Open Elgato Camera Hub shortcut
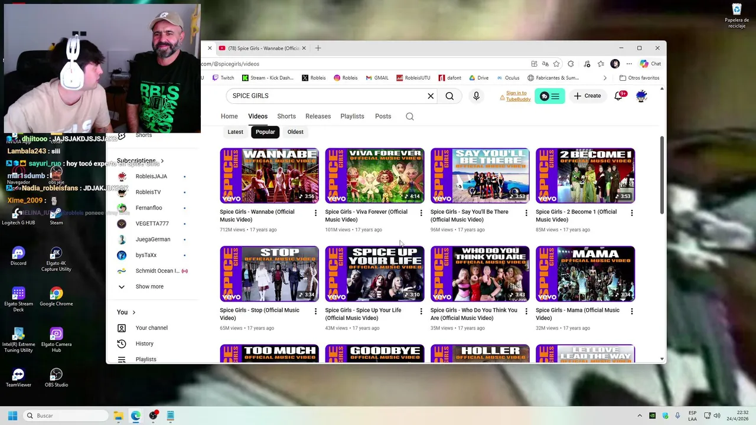756x425 pixels. tap(56, 340)
